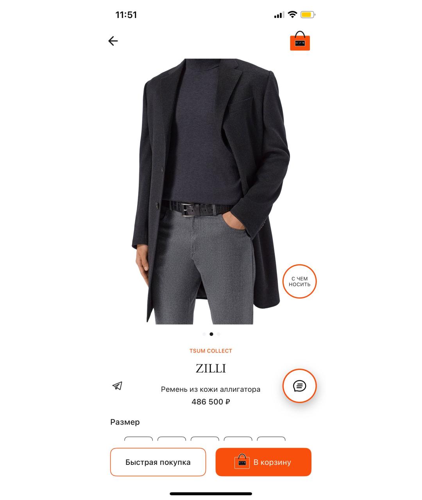Open the ZILLI brand page

(x=211, y=368)
